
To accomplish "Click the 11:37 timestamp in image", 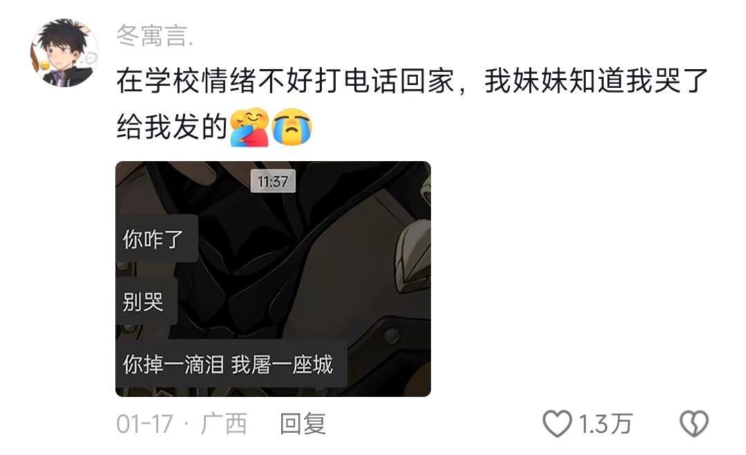I will click(x=273, y=181).
